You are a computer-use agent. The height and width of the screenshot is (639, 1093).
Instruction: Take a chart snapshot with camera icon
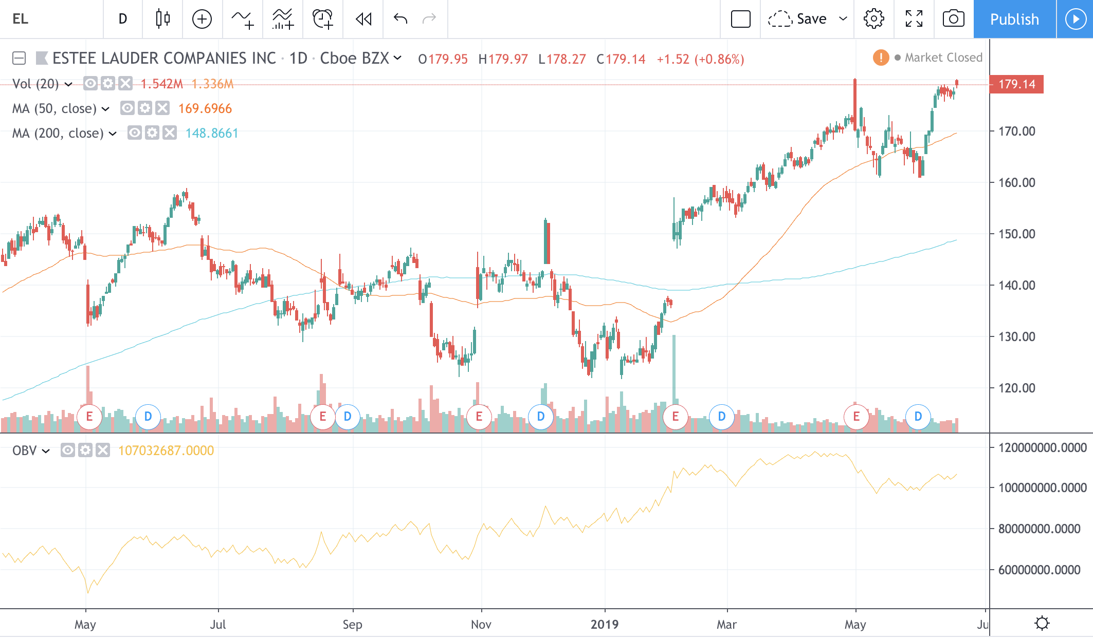[x=954, y=19]
